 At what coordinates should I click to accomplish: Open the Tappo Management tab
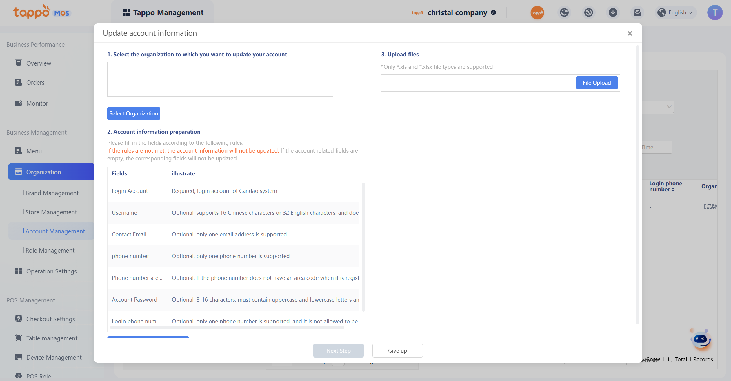(163, 12)
